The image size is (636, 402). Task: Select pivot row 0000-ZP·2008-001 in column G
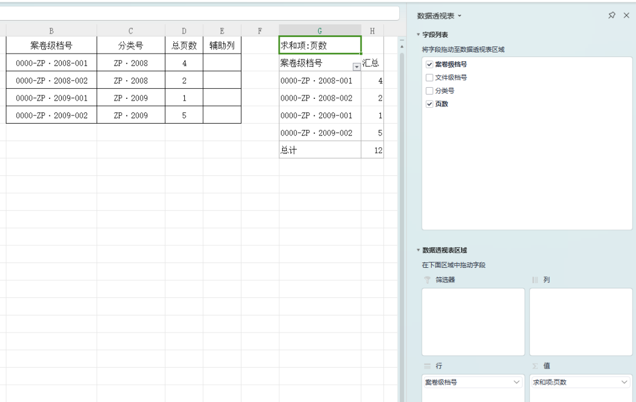point(320,80)
